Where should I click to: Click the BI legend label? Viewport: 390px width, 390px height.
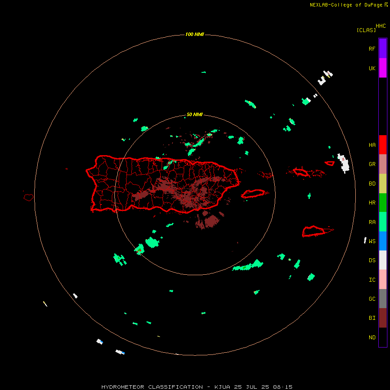(x=372, y=318)
